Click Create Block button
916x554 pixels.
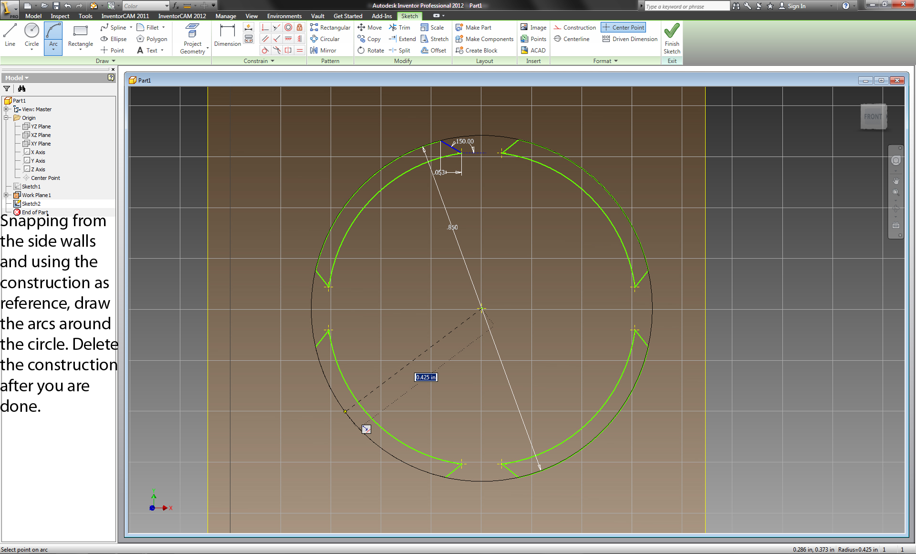[477, 51]
